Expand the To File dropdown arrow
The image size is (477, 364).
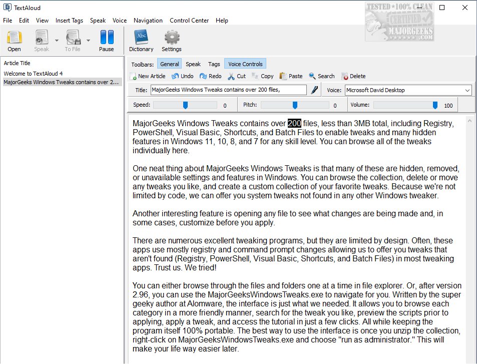88,40
